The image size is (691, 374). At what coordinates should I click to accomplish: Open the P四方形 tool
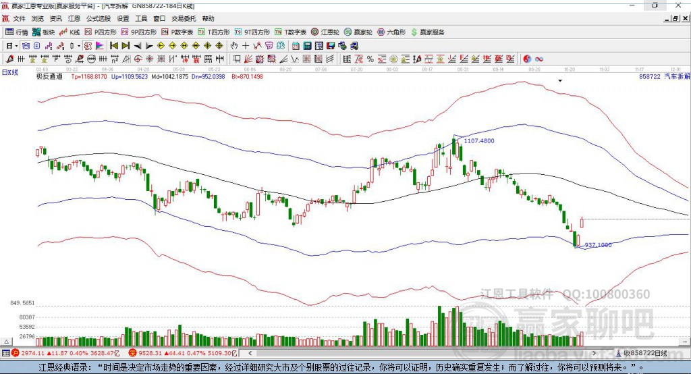click(x=101, y=32)
